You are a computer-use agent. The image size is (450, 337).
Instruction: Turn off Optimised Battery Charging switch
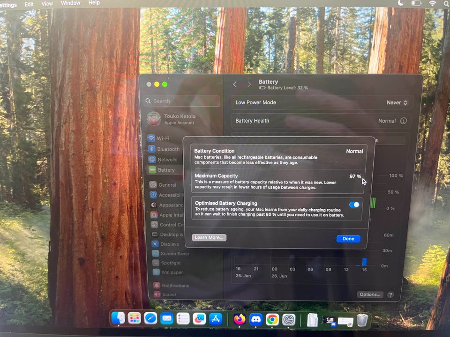(x=354, y=205)
